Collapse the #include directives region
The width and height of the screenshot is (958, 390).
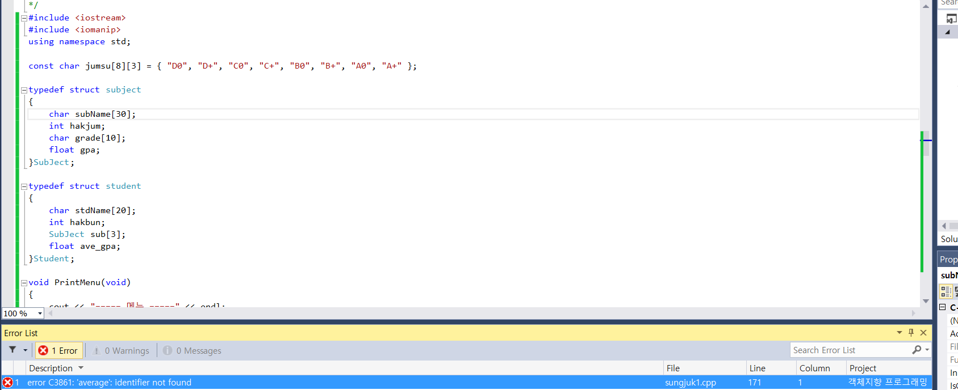click(24, 18)
